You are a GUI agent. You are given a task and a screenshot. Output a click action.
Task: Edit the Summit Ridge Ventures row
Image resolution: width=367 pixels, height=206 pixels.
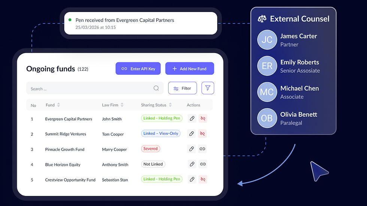(191, 133)
